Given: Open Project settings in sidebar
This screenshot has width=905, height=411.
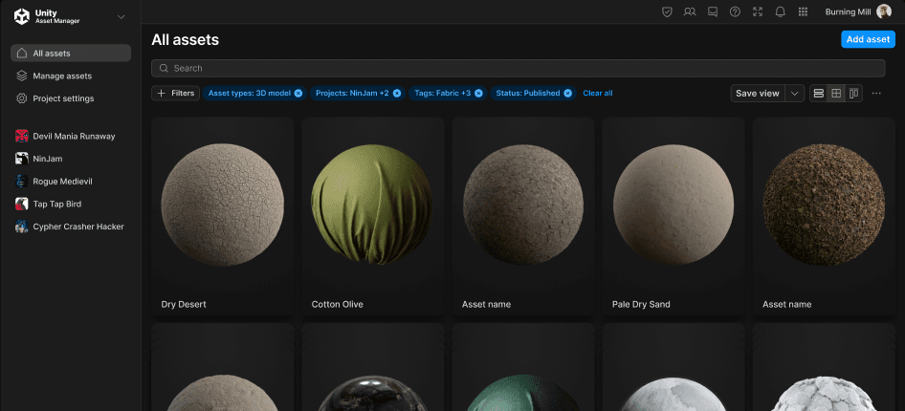Looking at the screenshot, I should point(63,98).
